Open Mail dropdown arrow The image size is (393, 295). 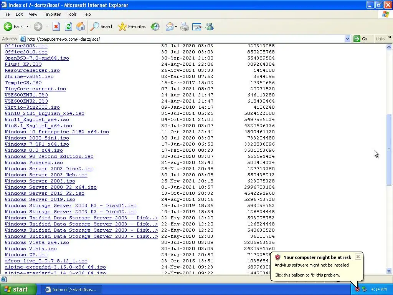pyautogui.click(x=176, y=27)
